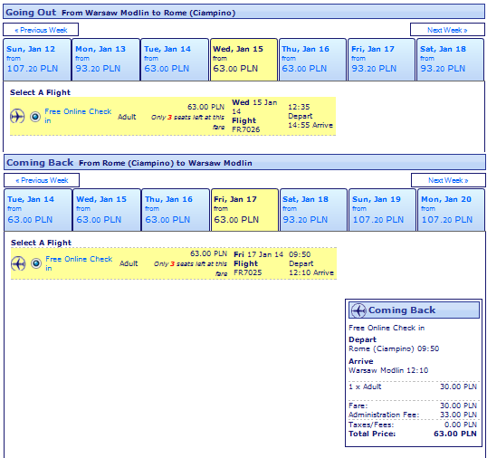Click the Going Out section header

(243, 13)
